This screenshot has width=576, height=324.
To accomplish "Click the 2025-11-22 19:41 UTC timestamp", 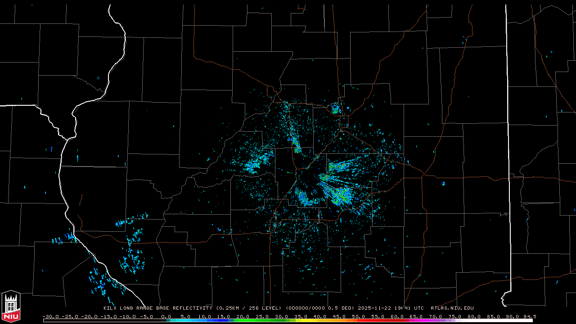I will (391, 308).
